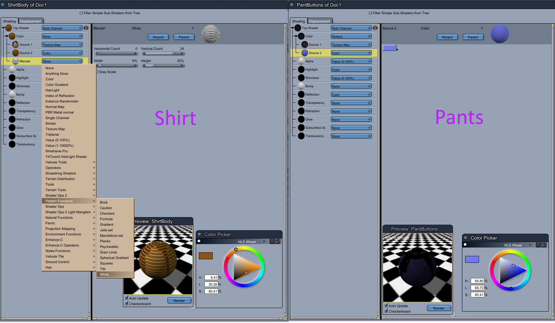This screenshot has height=323, width=555.
Task: Select the Color sphere icon in ShirtBody tree
Action: pos(12,36)
